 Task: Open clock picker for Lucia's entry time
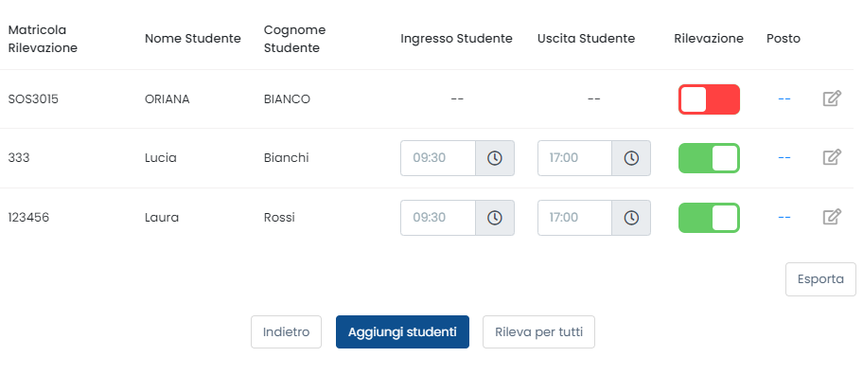tap(495, 158)
